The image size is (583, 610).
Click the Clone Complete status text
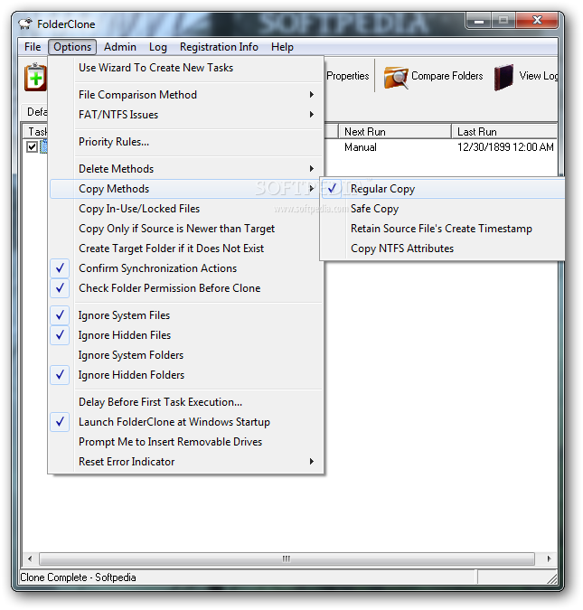(x=78, y=577)
